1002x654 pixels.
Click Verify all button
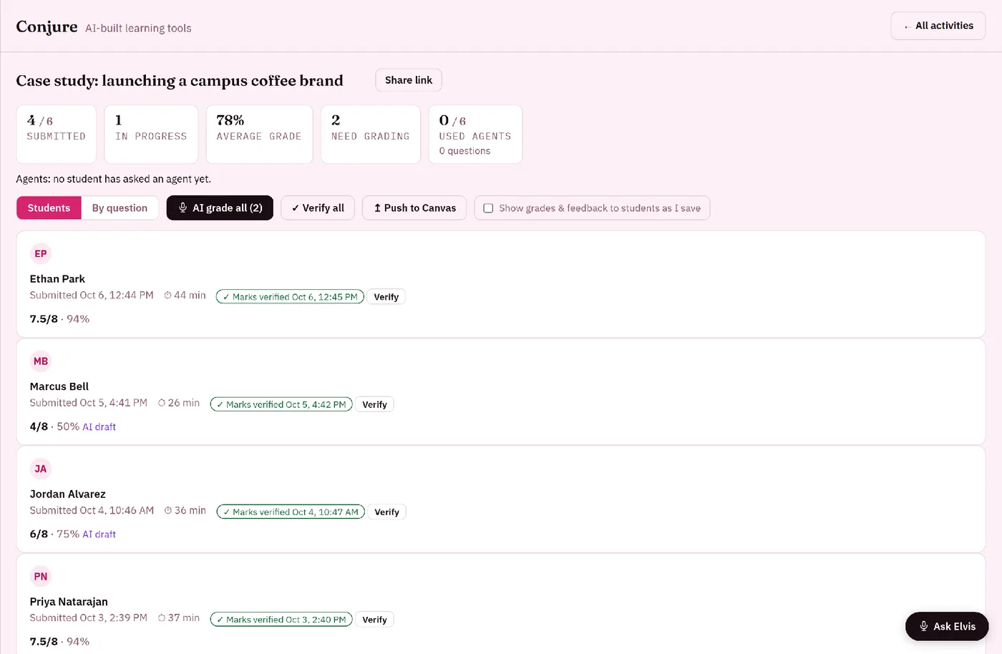coord(318,208)
